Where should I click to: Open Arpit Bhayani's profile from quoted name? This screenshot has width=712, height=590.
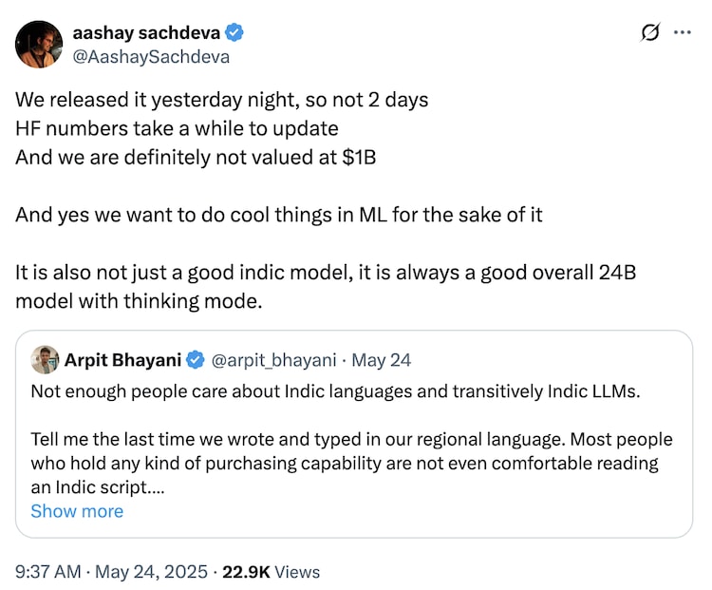pos(122,360)
